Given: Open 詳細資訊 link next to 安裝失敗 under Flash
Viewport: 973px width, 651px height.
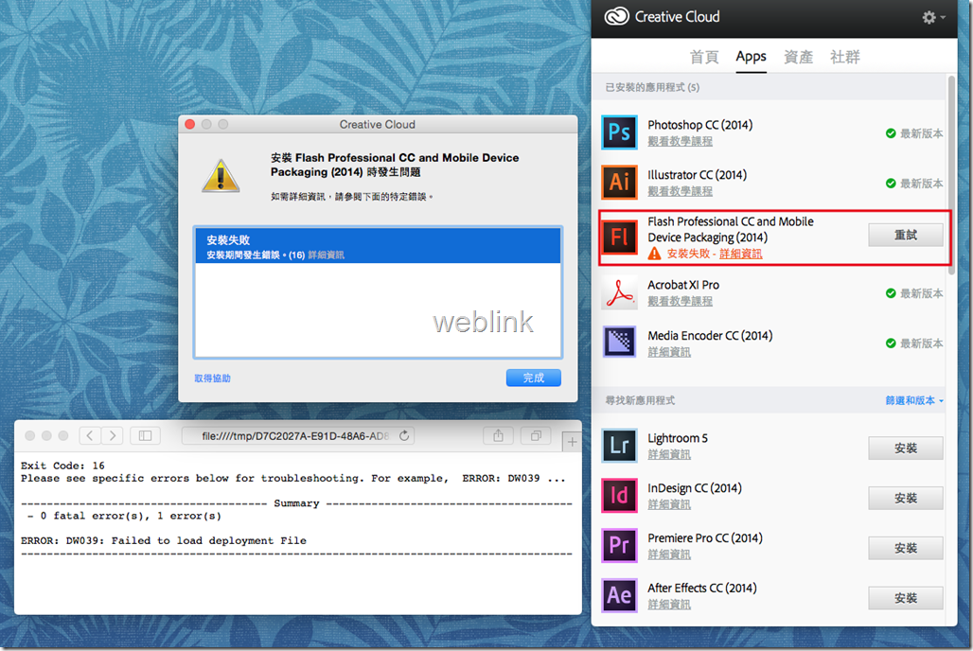Looking at the screenshot, I should click(741, 254).
